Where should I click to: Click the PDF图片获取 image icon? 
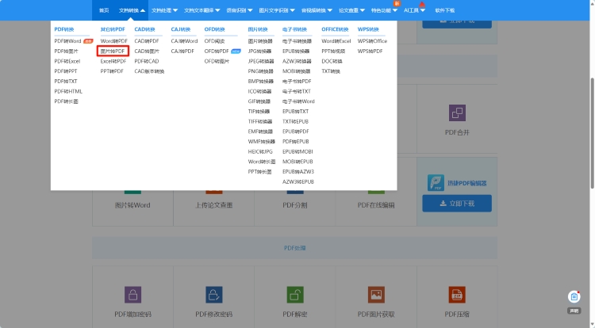[376, 295]
